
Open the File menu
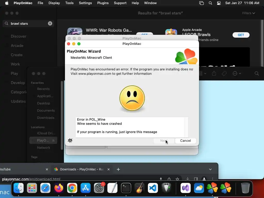click(40, 3)
